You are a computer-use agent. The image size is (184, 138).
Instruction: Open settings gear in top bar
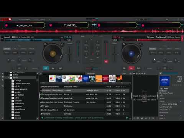click(x=167, y=20)
